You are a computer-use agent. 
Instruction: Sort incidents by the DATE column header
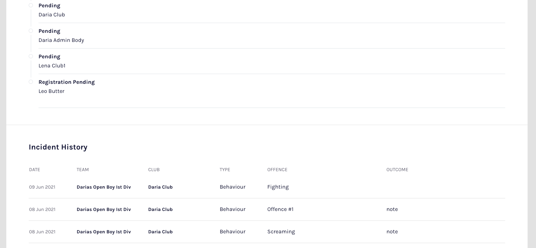pos(35,170)
